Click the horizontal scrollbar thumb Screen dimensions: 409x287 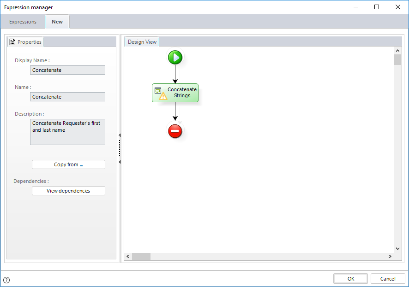[141, 256]
